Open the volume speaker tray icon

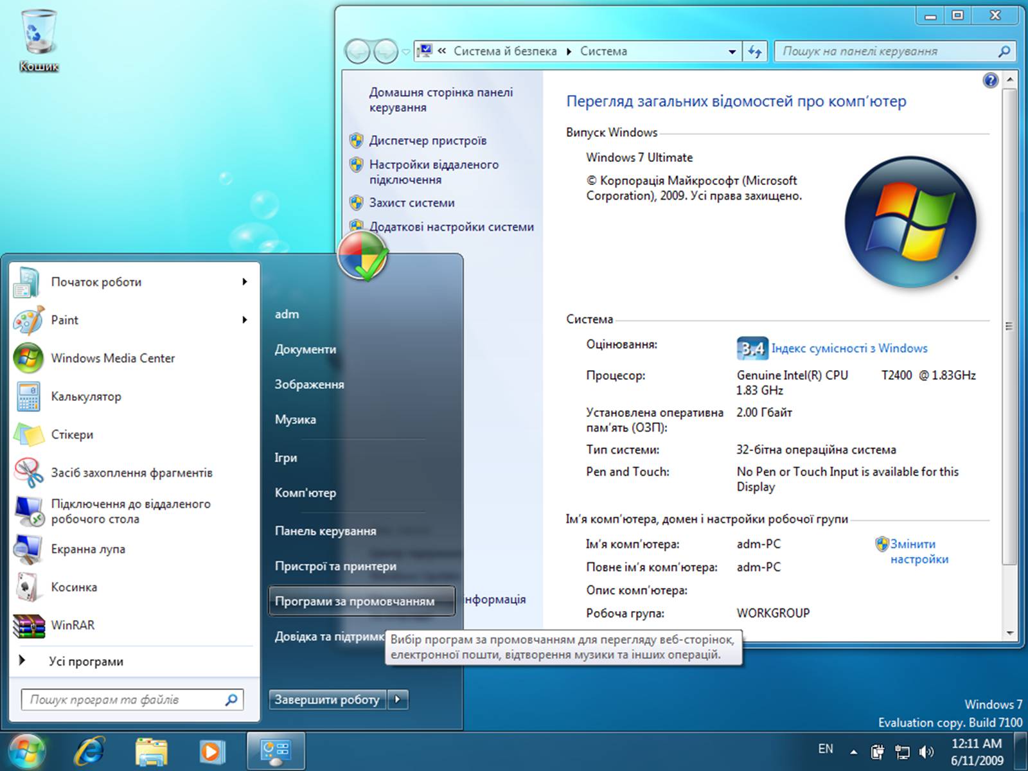(926, 751)
